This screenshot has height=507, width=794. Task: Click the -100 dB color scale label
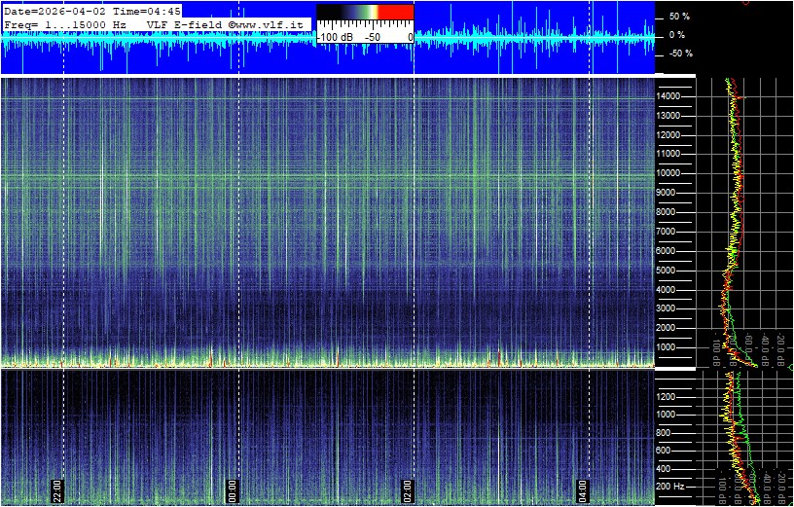(336, 38)
